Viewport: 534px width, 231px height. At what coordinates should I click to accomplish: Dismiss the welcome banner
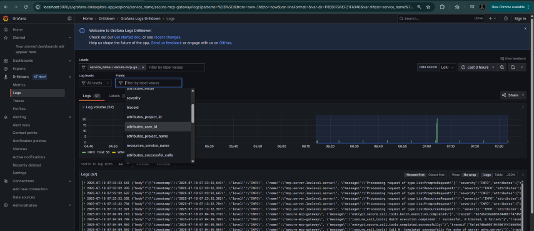tap(525, 29)
